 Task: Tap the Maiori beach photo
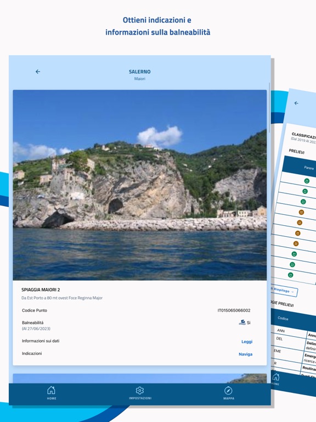tap(140, 185)
